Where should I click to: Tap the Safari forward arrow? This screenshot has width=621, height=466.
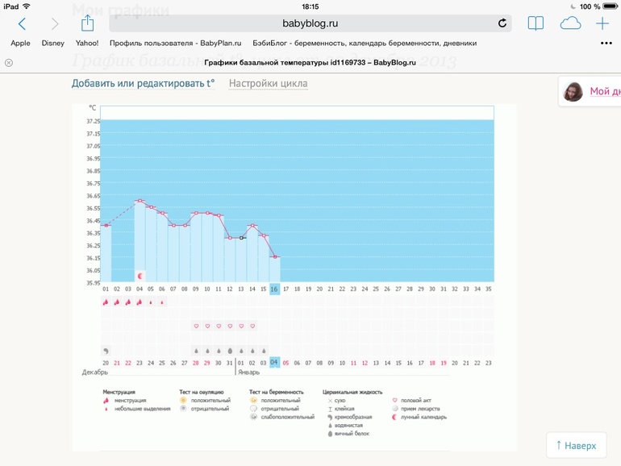[55, 23]
